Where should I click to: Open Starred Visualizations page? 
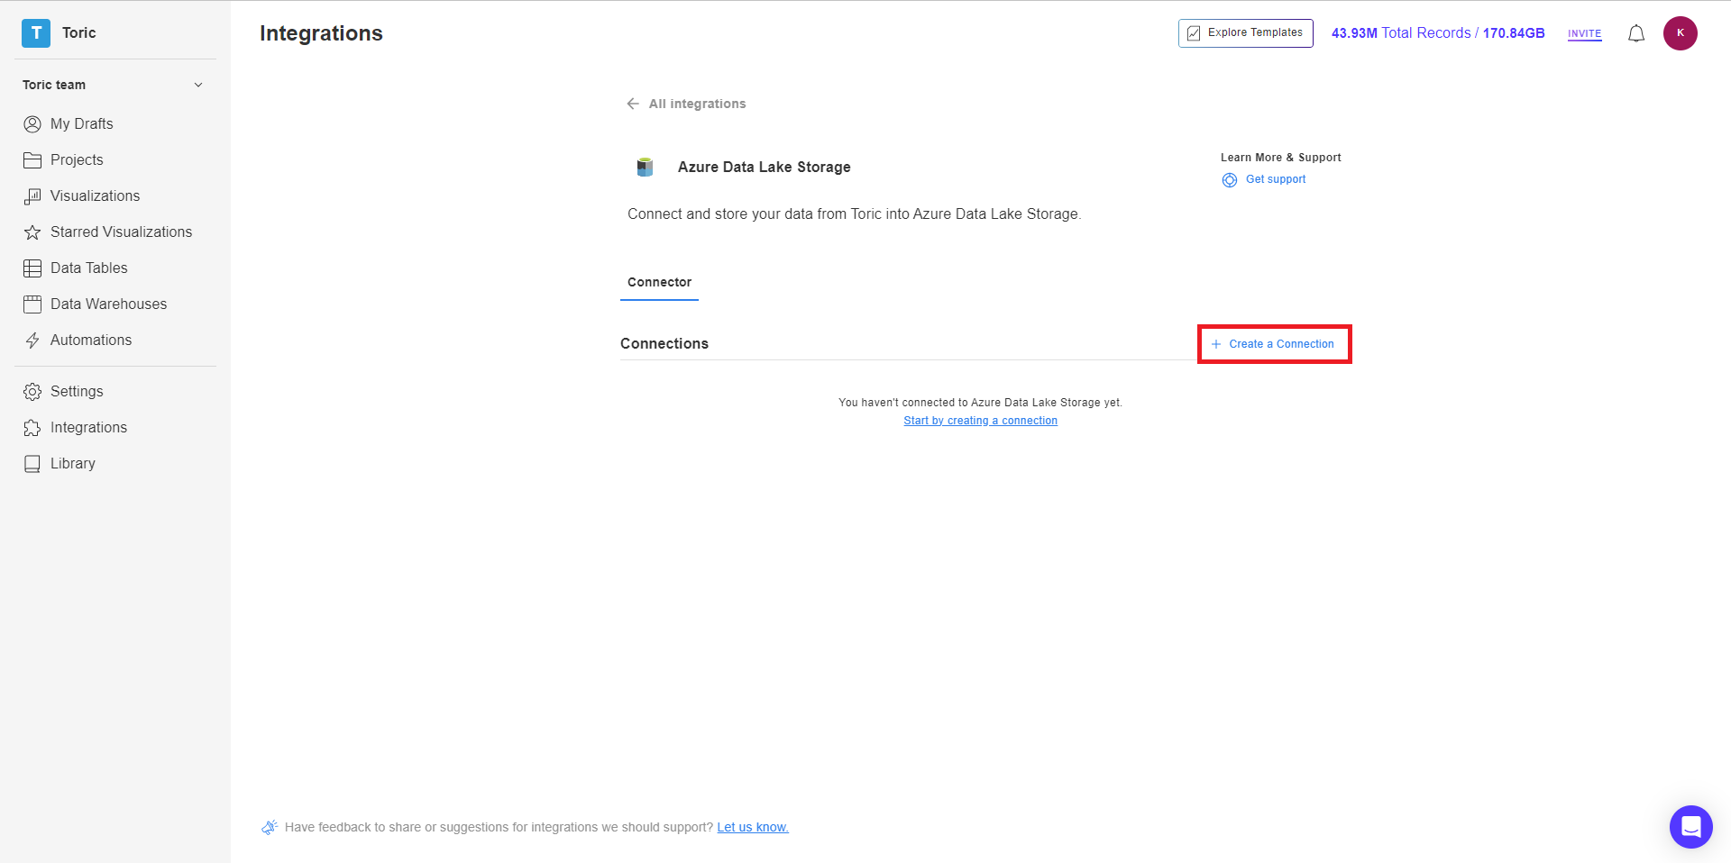click(x=121, y=232)
